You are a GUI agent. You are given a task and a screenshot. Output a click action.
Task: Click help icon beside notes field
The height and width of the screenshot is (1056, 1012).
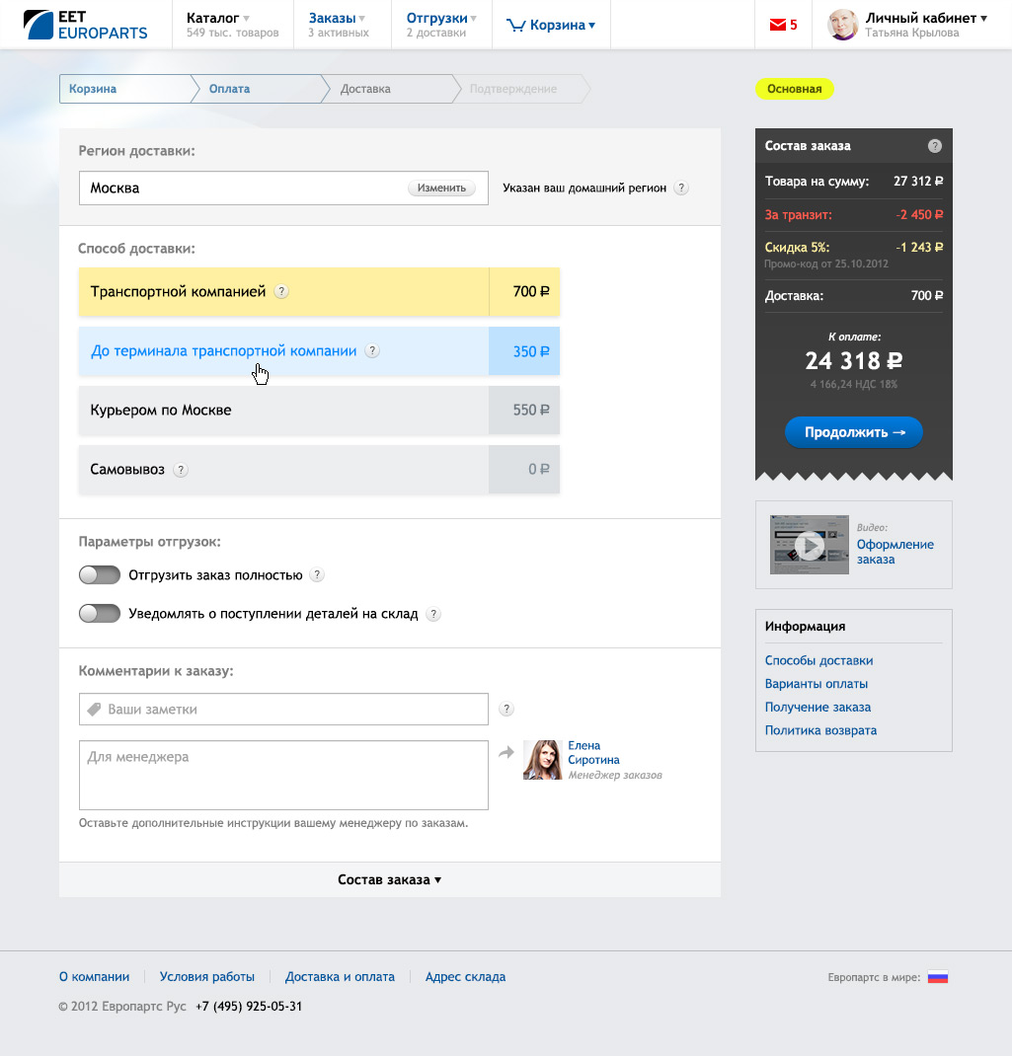(506, 709)
